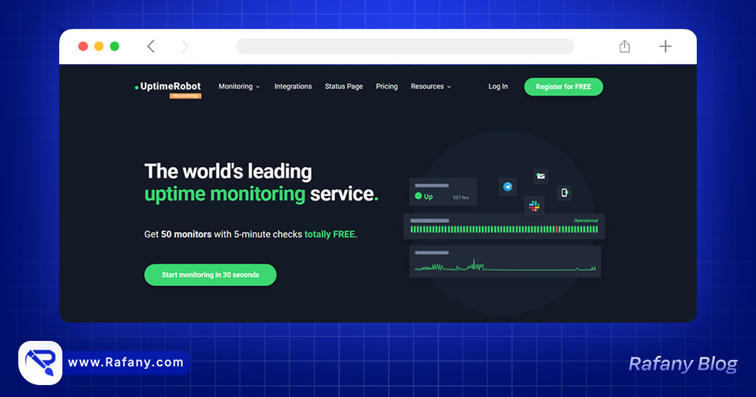Expand the Monitoring dropdown menu
Image resolution: width=756 pixels, height=397 pixels.
pyautogui.click(x=239, y=86)
